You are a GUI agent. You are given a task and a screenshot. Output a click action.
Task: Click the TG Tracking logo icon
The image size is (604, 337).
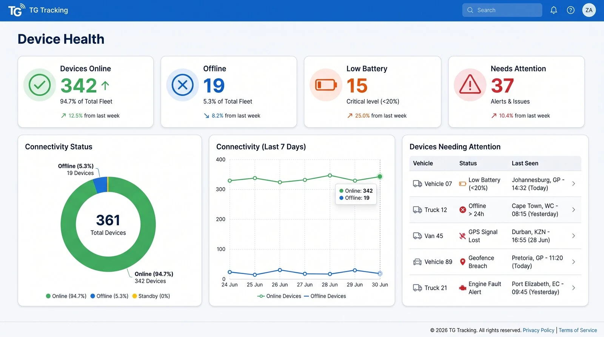pos(17,10)
